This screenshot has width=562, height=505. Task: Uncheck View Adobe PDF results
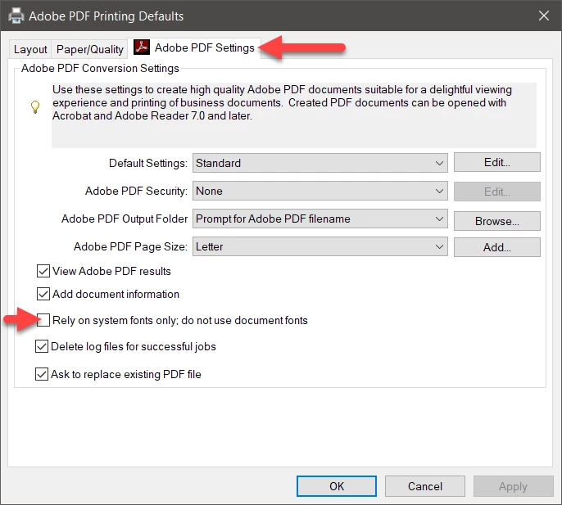tap(43, 271)
